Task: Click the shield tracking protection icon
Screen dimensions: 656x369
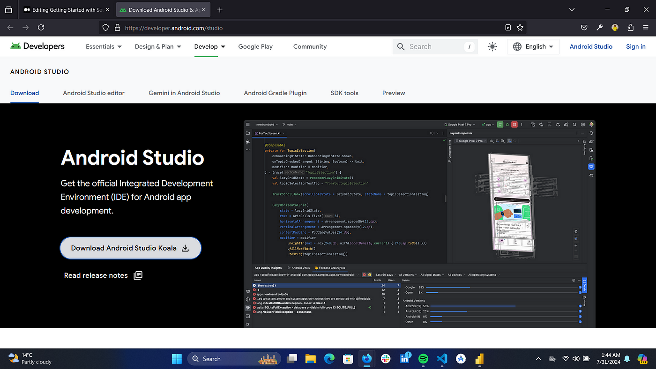Action: (105, 28)
